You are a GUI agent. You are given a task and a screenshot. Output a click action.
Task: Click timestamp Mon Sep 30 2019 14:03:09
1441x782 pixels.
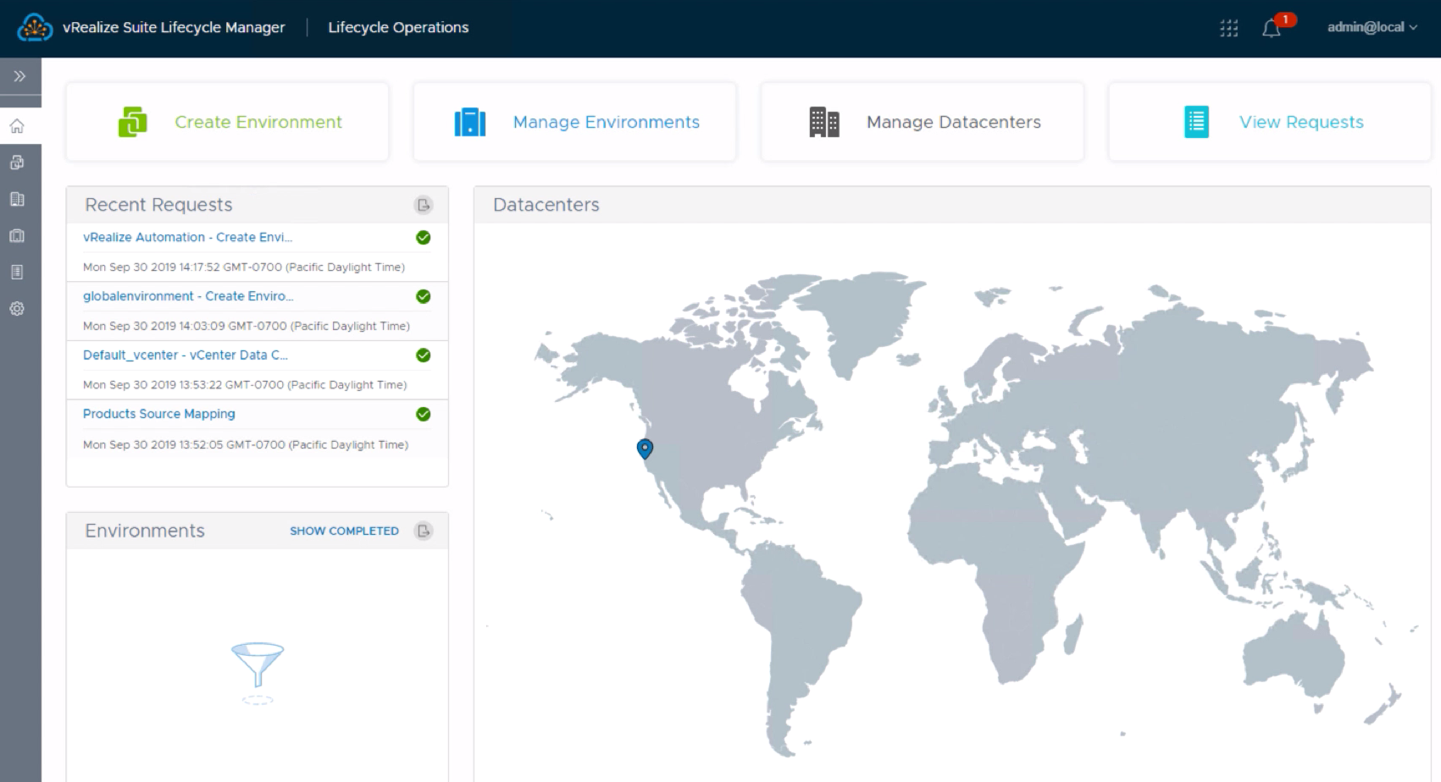pos(247,326)
